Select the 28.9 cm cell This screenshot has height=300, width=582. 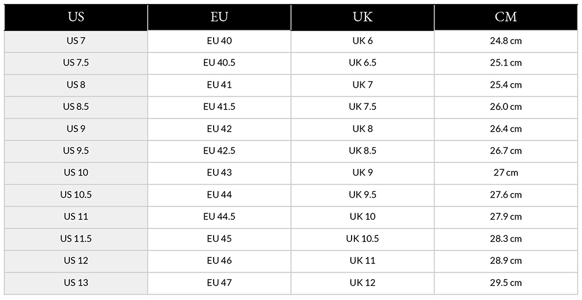(506, 260)
